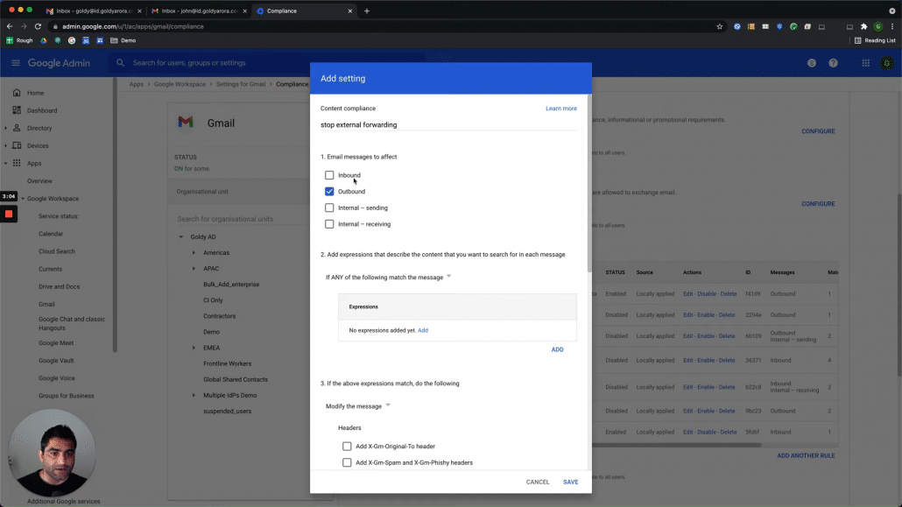This screenshot has width=902, height=507.
Task: Click the inline 'Add' expression link
Action: click(x=423, y=330)
